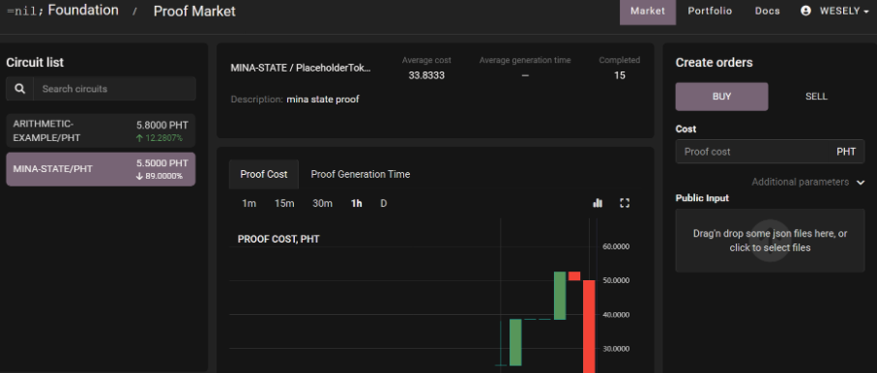
Task: Click the 'mina state proof' description text
Action: point(323,100)
